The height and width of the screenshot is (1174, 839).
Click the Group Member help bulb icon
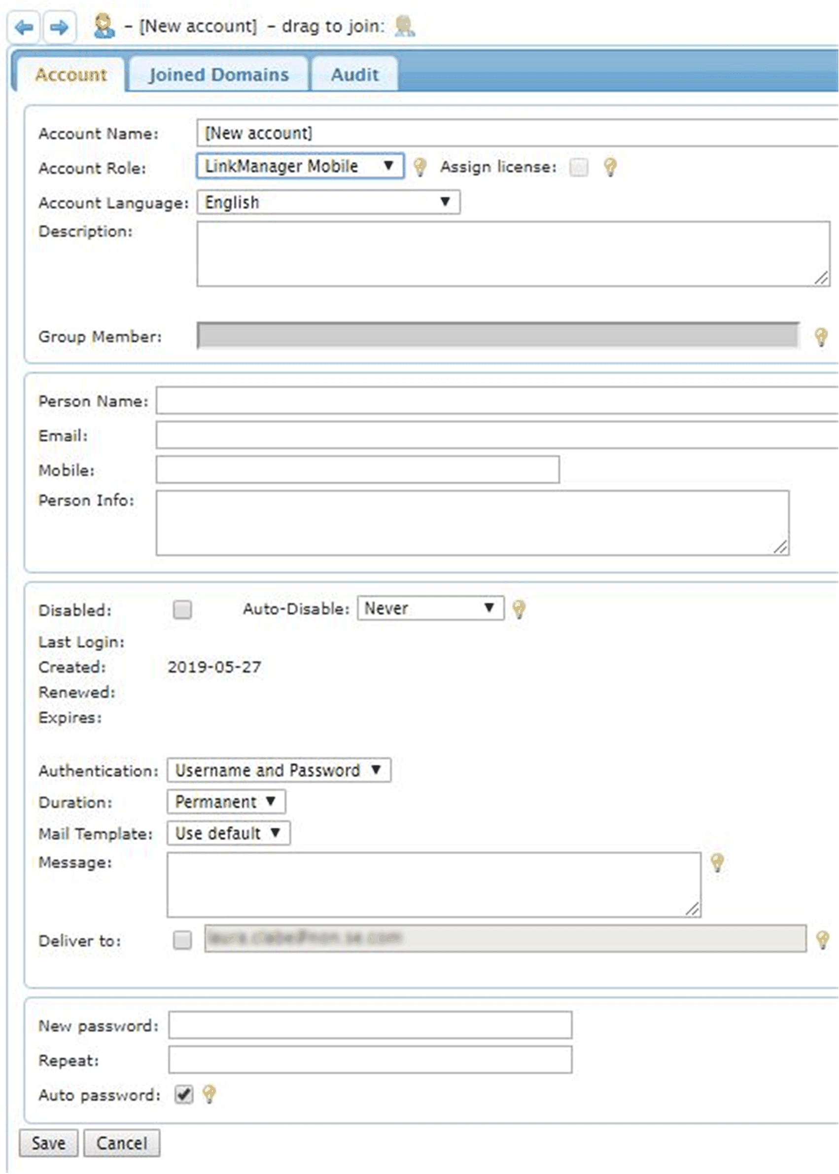coord(821,337)
